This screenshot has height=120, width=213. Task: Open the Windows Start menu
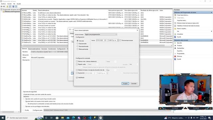point(3,118)
